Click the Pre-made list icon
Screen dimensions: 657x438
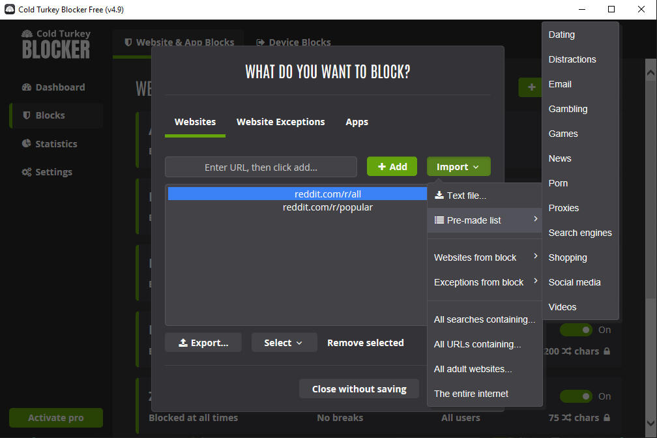[x=439, y=220]
